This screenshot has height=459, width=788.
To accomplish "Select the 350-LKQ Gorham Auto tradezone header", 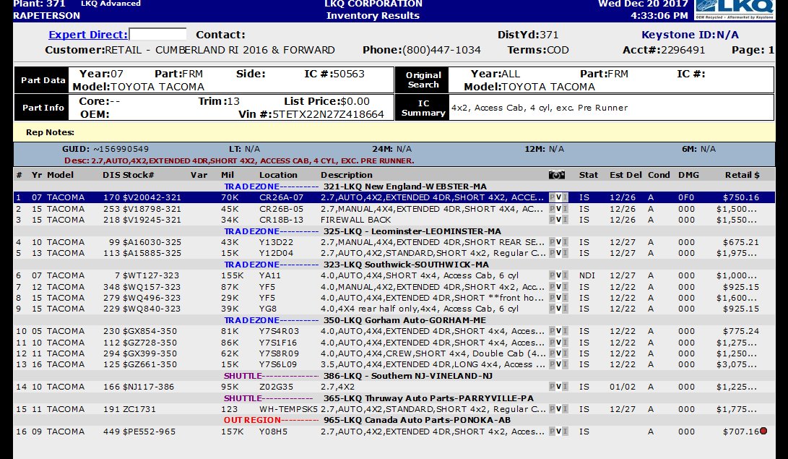I will pos(404,320).
